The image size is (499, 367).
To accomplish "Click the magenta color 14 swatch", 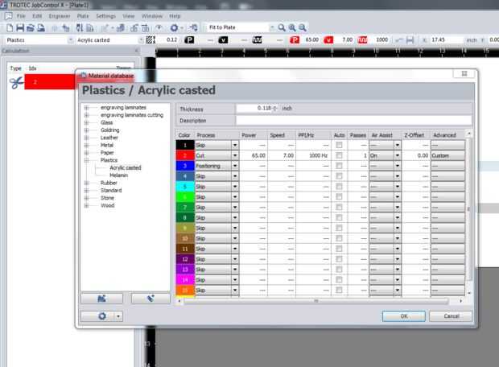I will pyautogui.click(x=185, y=280).
